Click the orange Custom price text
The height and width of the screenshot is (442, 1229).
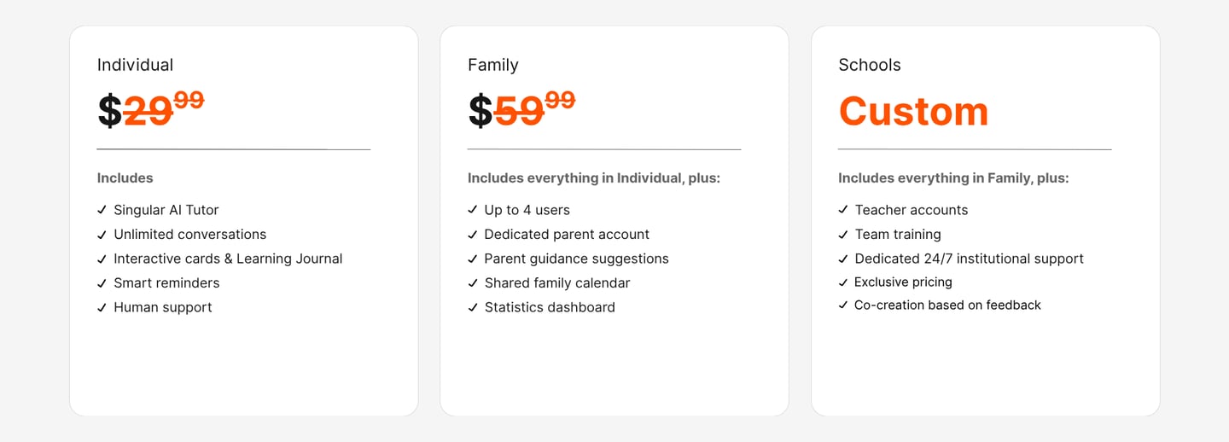[x=913, y=112]
